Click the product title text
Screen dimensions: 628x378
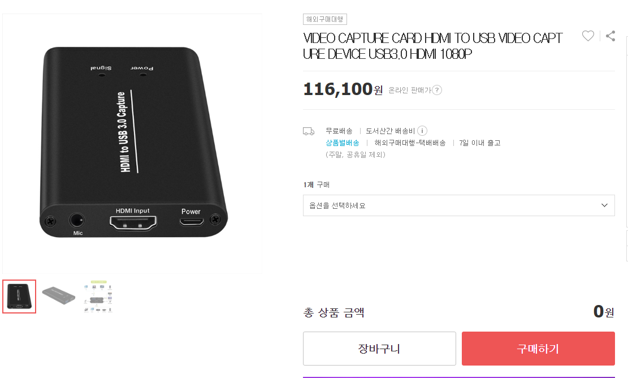click(x=432, y=46)
